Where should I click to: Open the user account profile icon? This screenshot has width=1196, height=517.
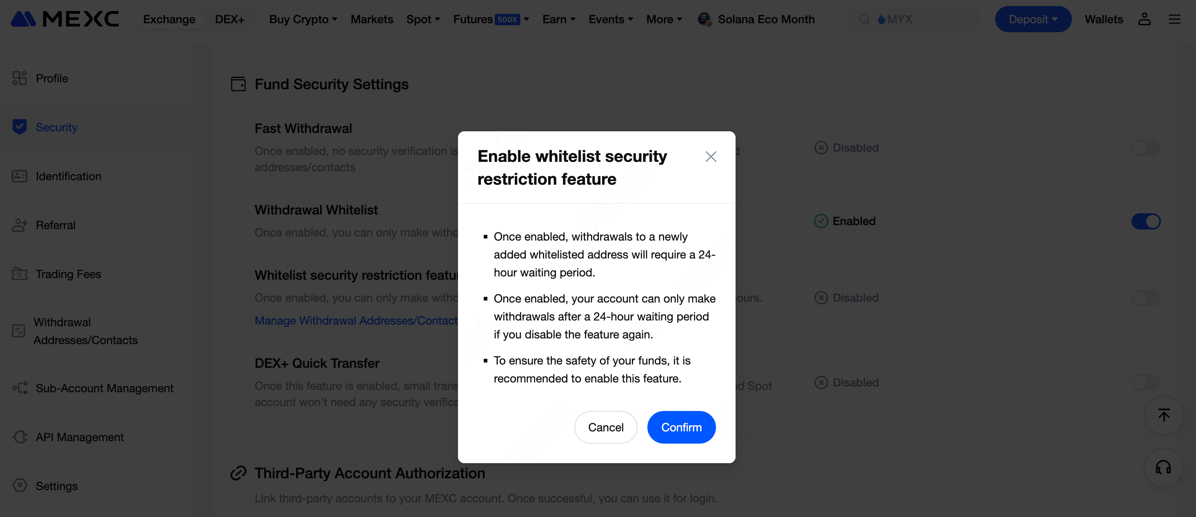(1144, 19)
